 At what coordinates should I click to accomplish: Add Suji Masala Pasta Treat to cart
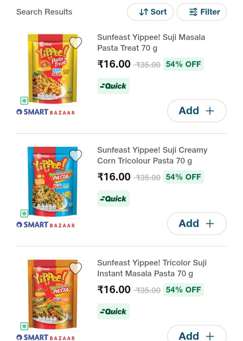(197, 111)
